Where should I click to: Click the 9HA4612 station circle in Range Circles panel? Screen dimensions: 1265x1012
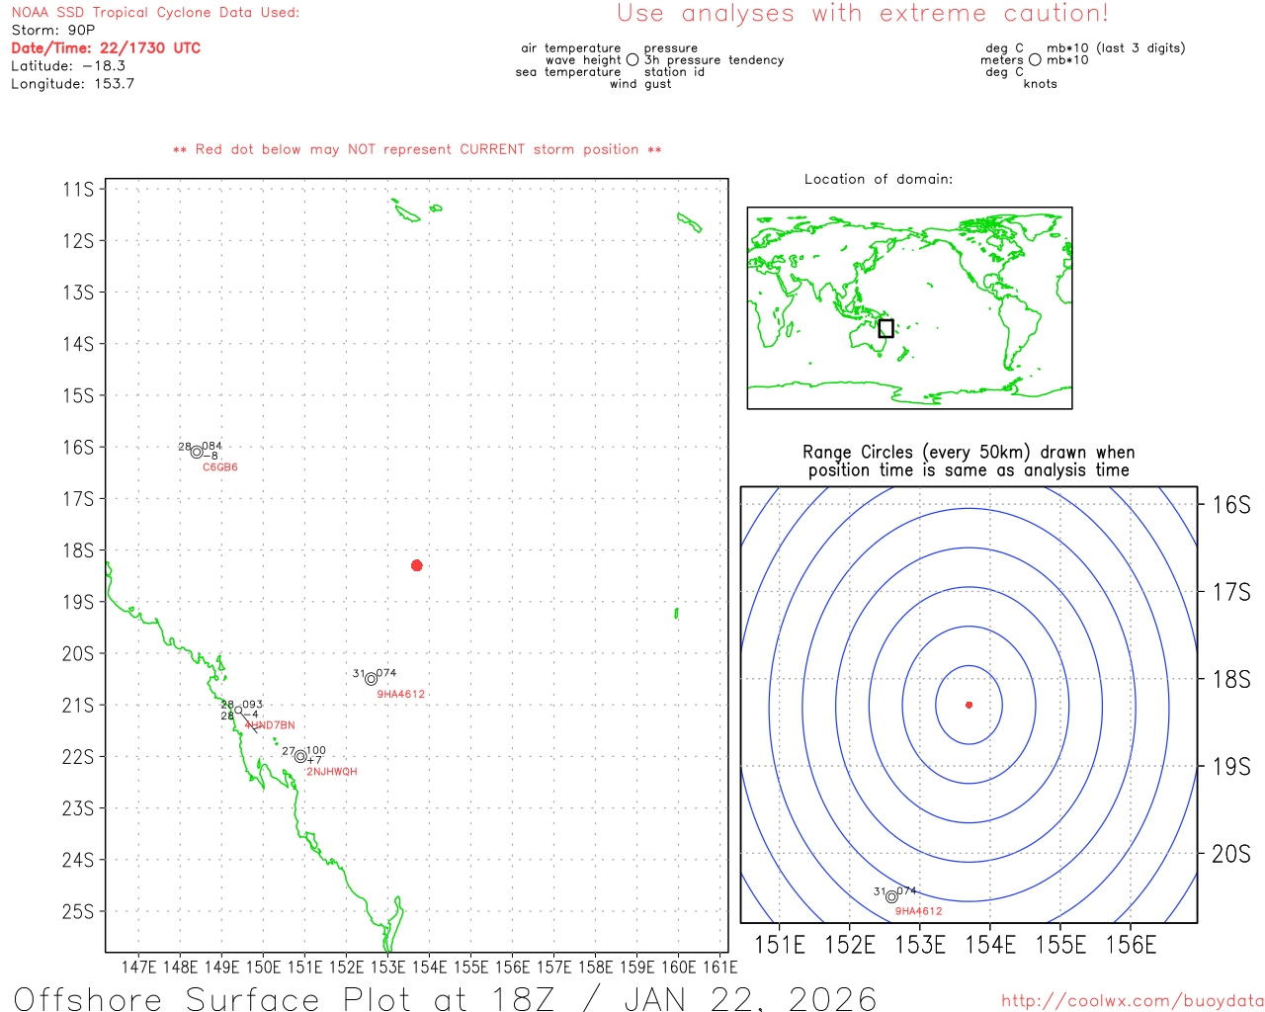(891, 896)
